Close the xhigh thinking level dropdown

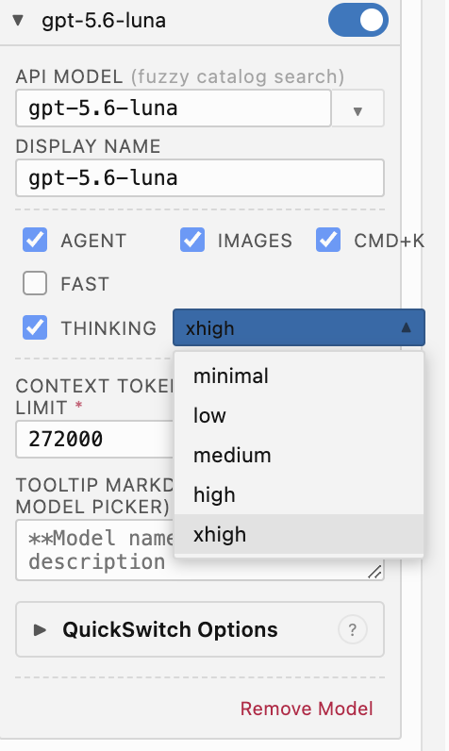coord(299,327)
